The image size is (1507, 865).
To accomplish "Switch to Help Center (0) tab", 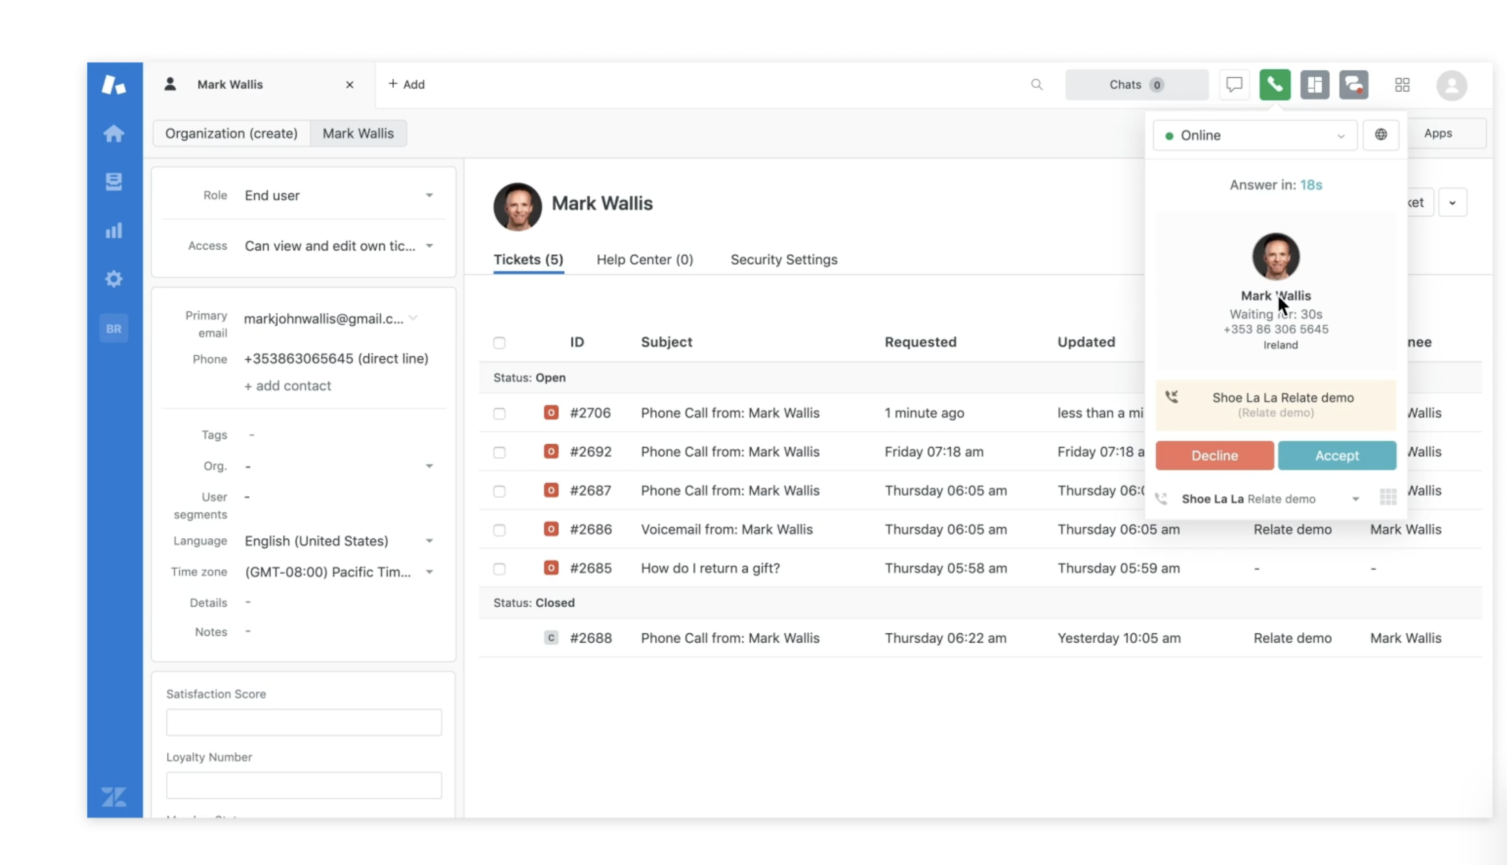I will point(644,259).
